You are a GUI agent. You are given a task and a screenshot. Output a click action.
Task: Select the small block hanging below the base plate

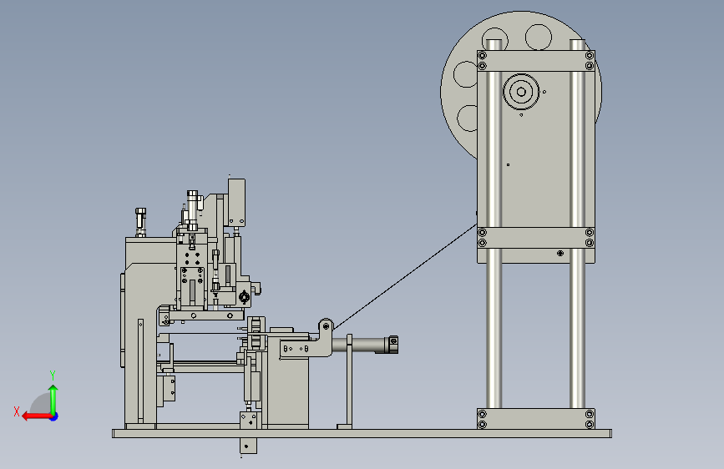tap(248, 446)
